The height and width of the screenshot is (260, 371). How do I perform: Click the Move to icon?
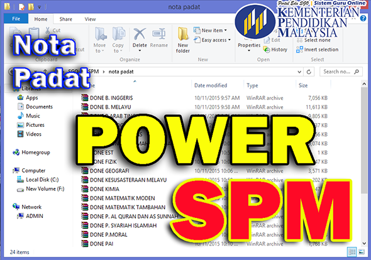(x=101, y=34)
